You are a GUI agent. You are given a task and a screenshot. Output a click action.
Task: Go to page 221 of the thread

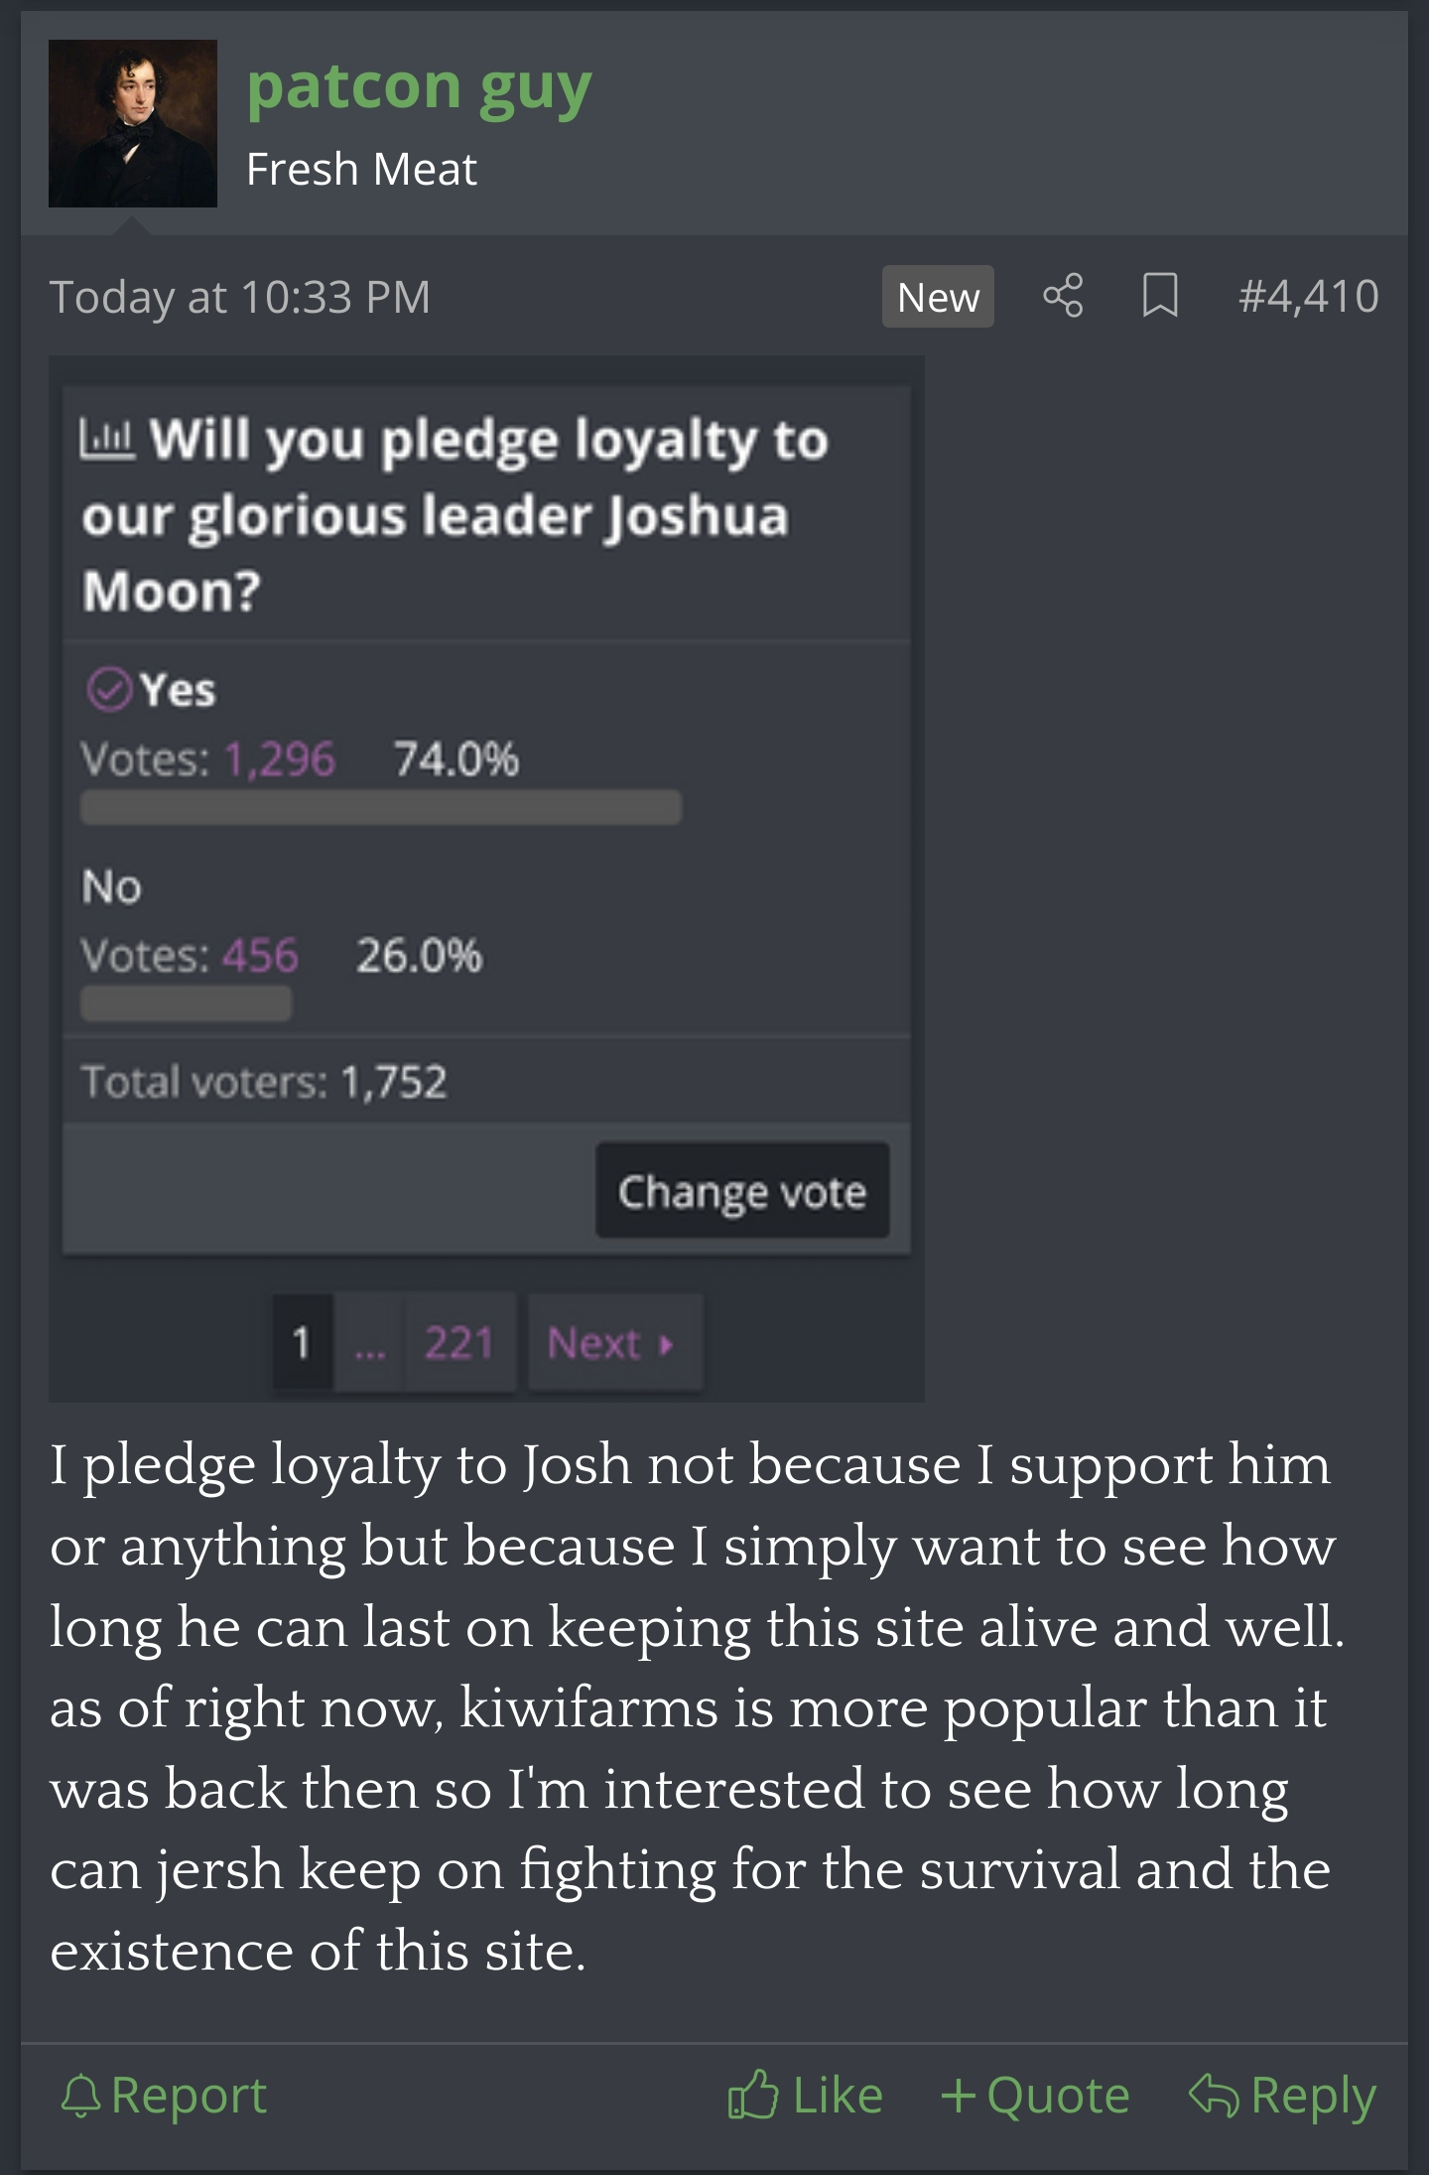pos(458,1343)
